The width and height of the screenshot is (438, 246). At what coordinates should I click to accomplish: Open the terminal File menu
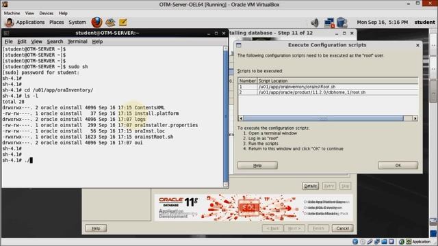(x=8, y=41)
